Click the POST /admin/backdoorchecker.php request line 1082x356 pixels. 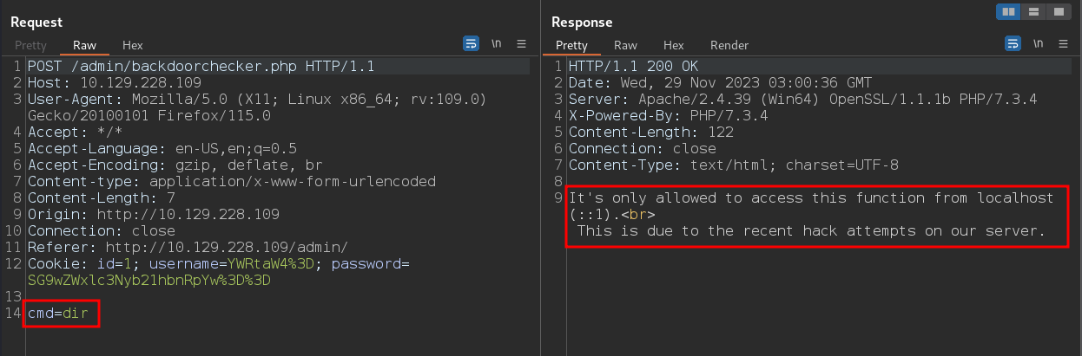point(201,66)
